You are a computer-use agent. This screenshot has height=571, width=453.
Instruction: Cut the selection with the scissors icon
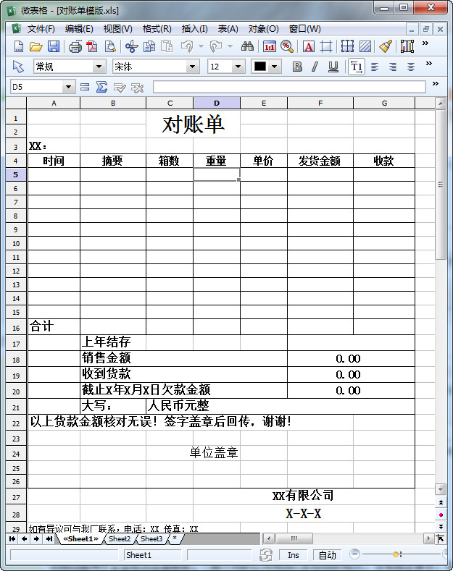(x=132, y=46)
